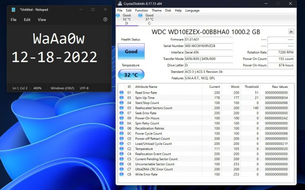Click the Firmware field 01.01A01
Image resolution: width=305 pixels, height=190 pixels.
coord(208,39)
